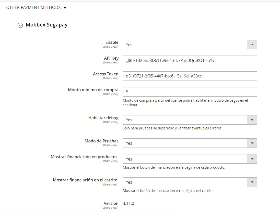Select the version number 3.11.0
280x212 pixels.
click(x=129, y=203)
